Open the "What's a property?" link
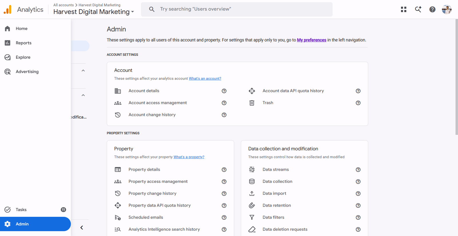 [189, 157]
